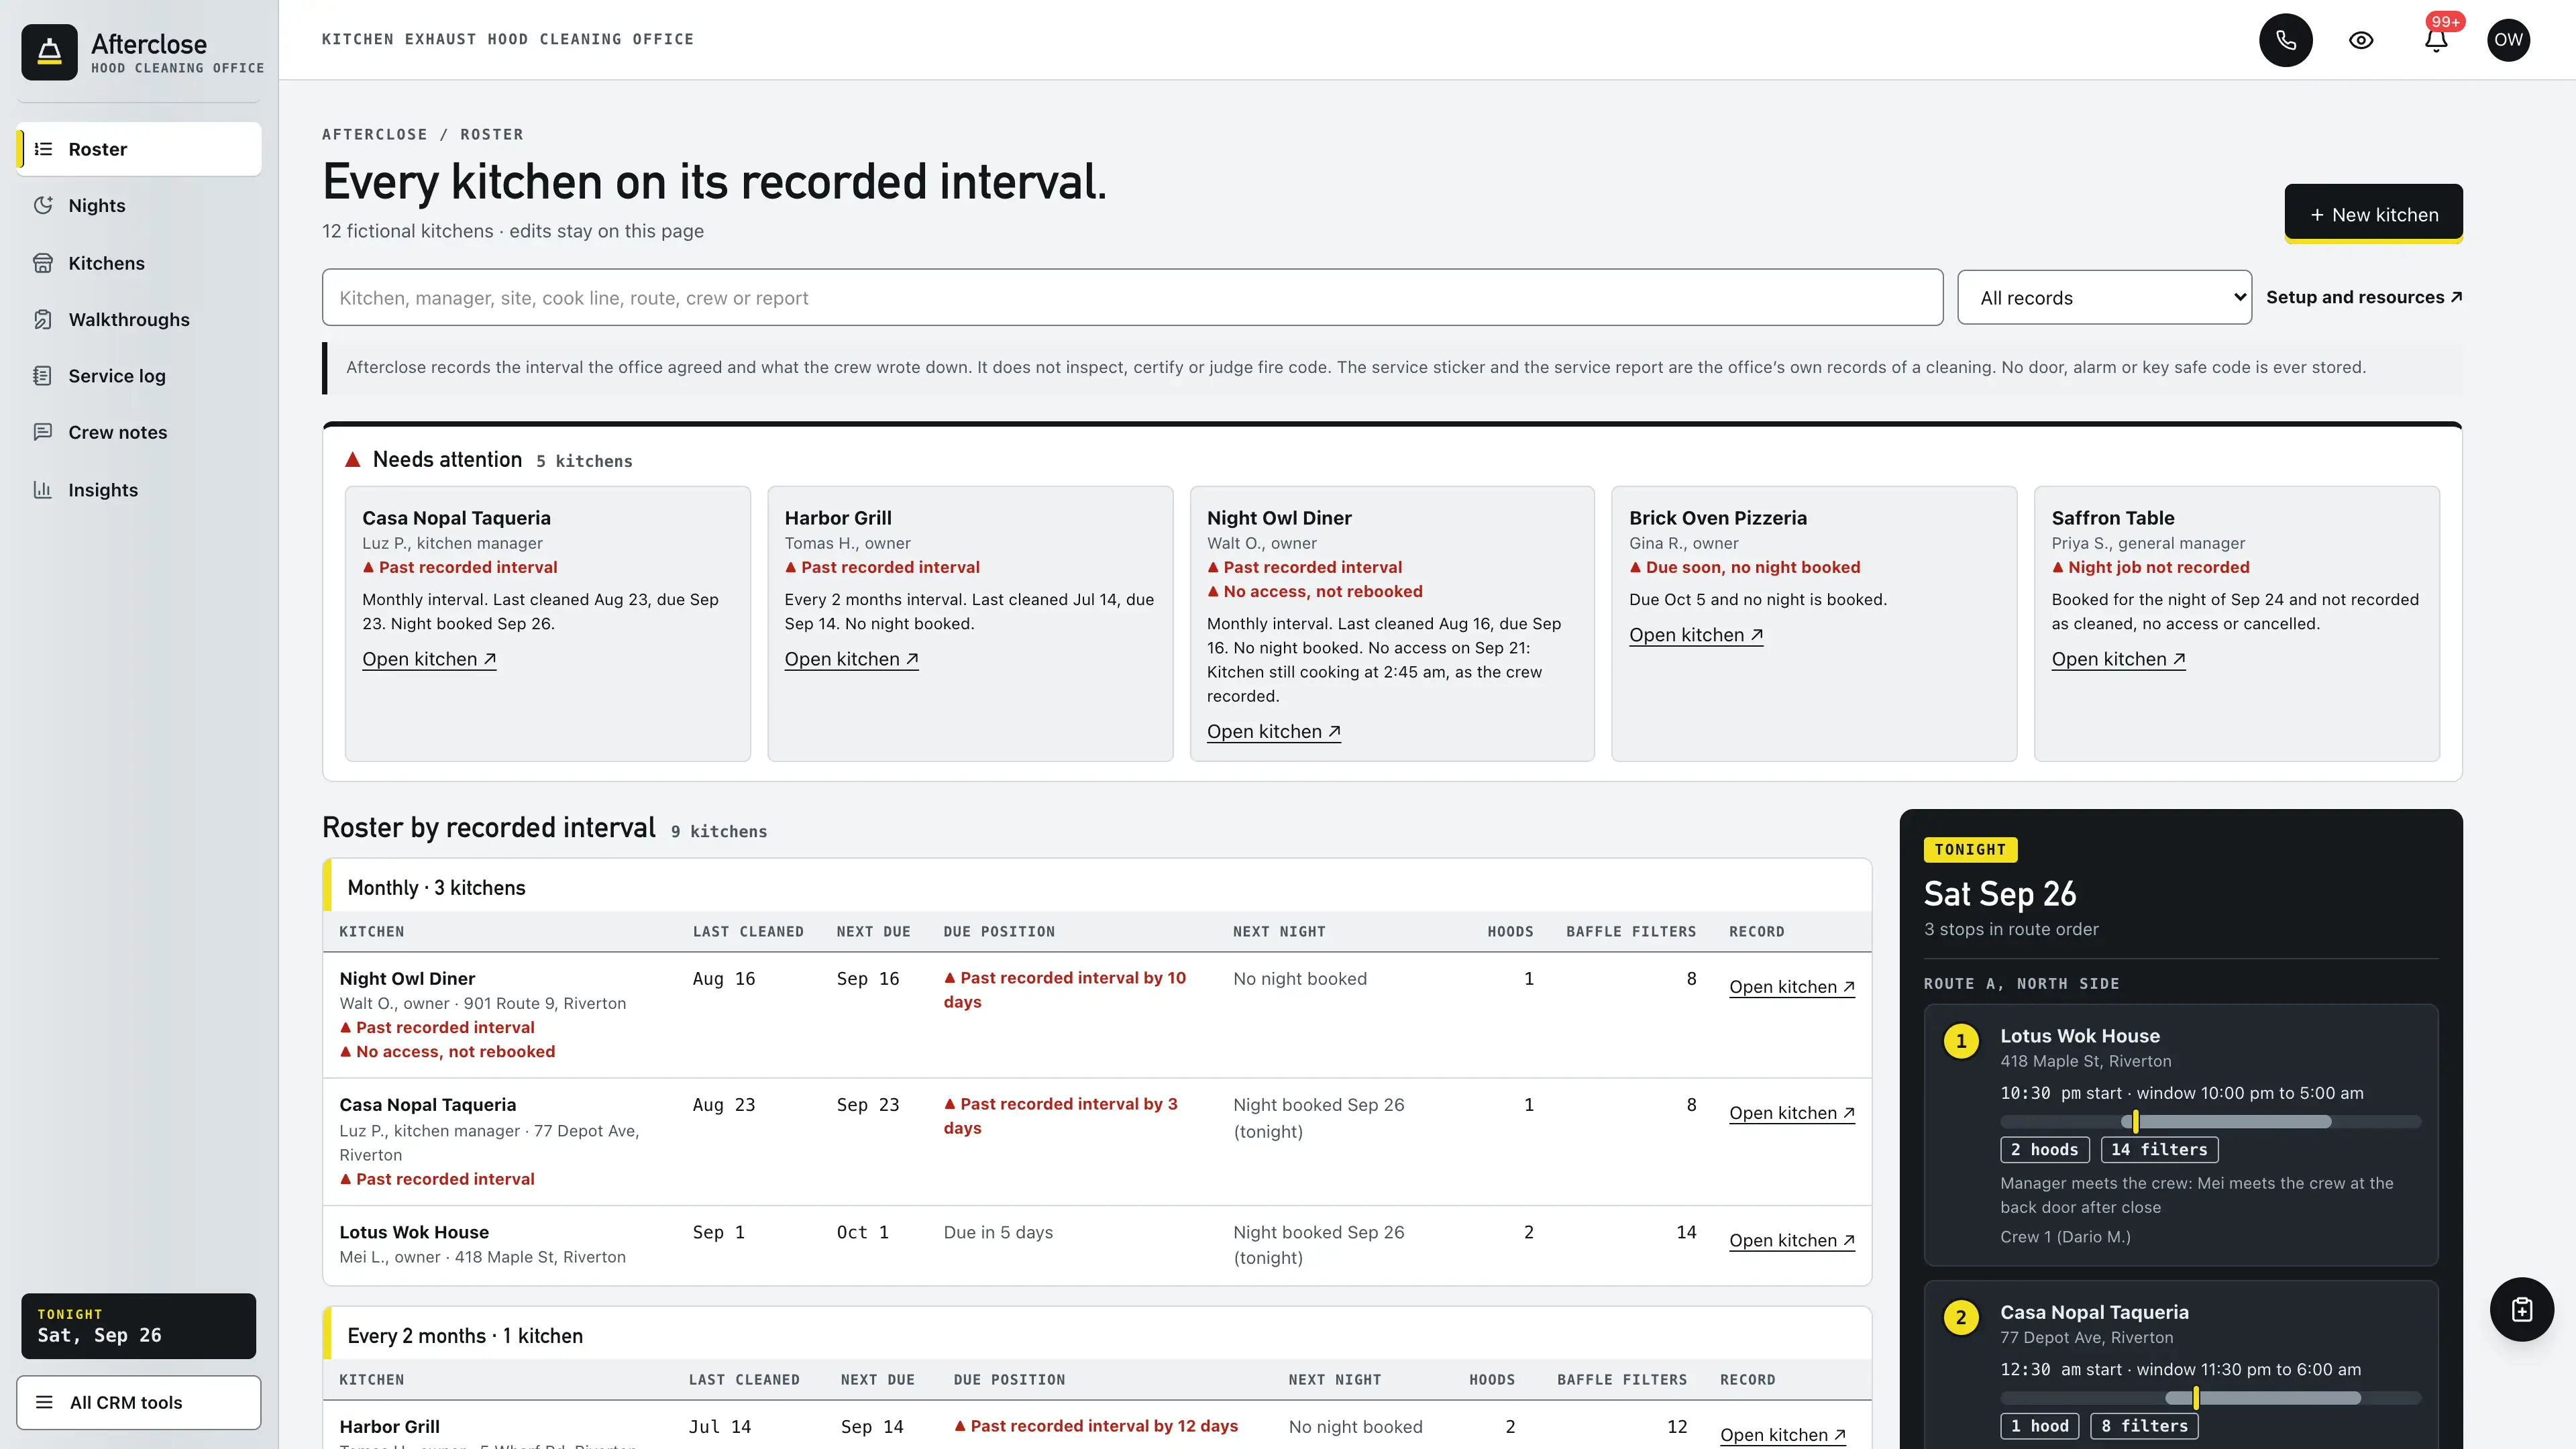
Task: Expand the All records filter dropdown
Action: click(x=2104, y=297)
